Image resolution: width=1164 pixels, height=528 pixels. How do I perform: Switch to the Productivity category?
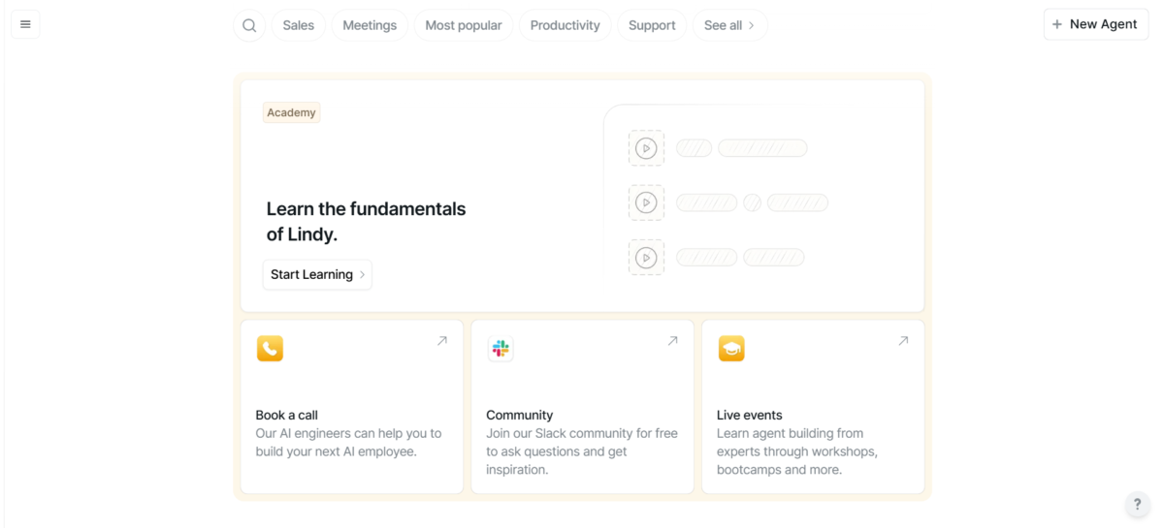click(565, 25)
